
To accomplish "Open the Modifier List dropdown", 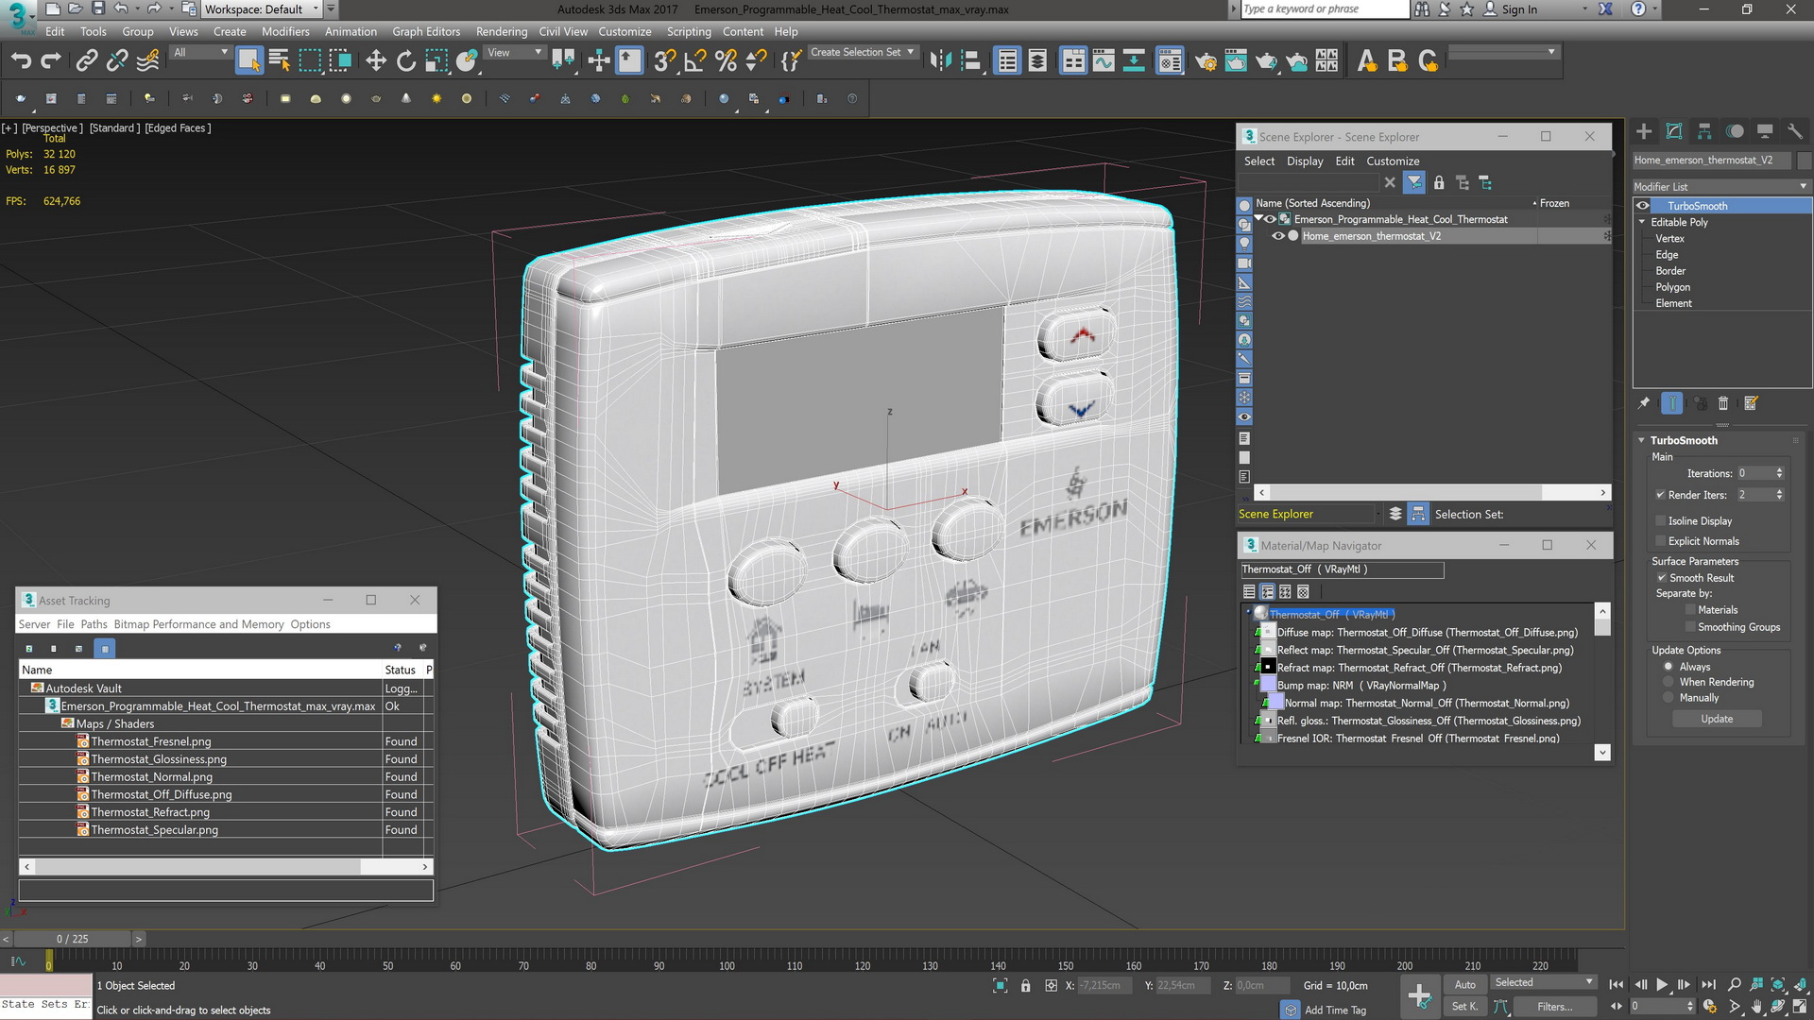I will (x=1721, y=186).
